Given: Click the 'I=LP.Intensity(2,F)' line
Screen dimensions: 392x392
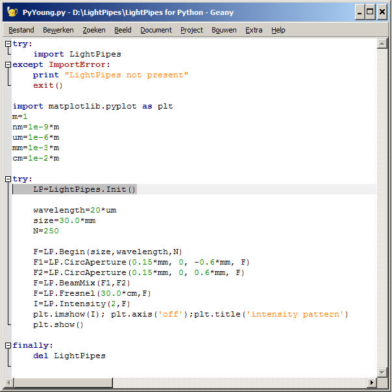Looking at the screenshot, I should click(82, 304).
